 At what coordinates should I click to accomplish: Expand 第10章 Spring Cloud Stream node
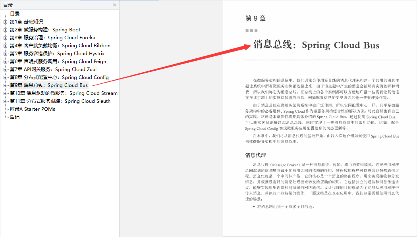[x=5, y=94]
